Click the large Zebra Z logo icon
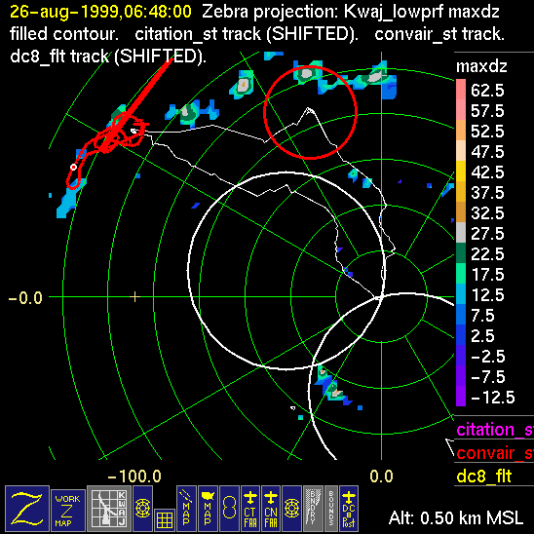 pyautogui.click(x=27, y=508)
